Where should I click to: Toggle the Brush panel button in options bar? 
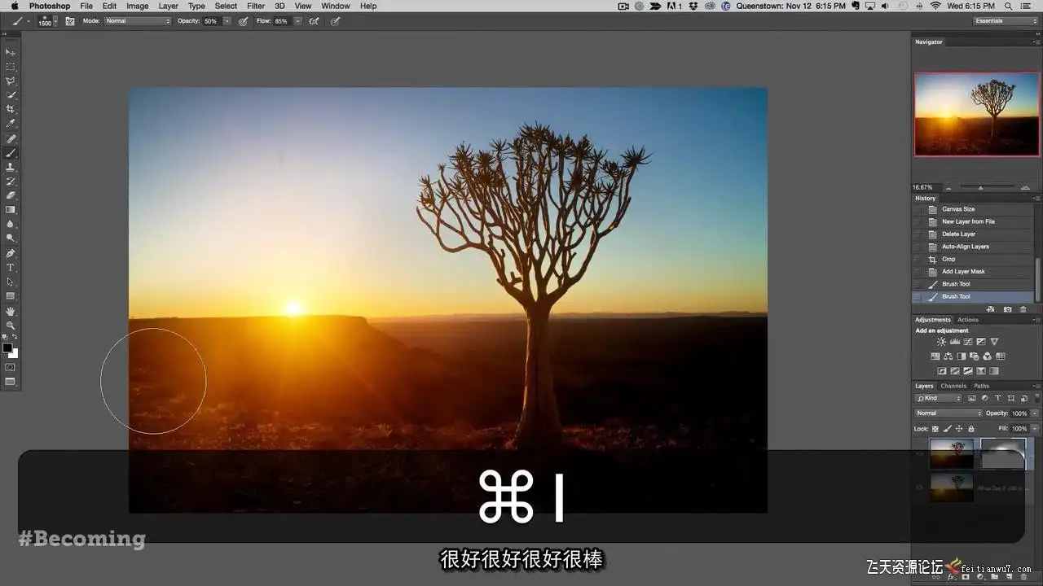pyautogui.click(x=69, y=21)
